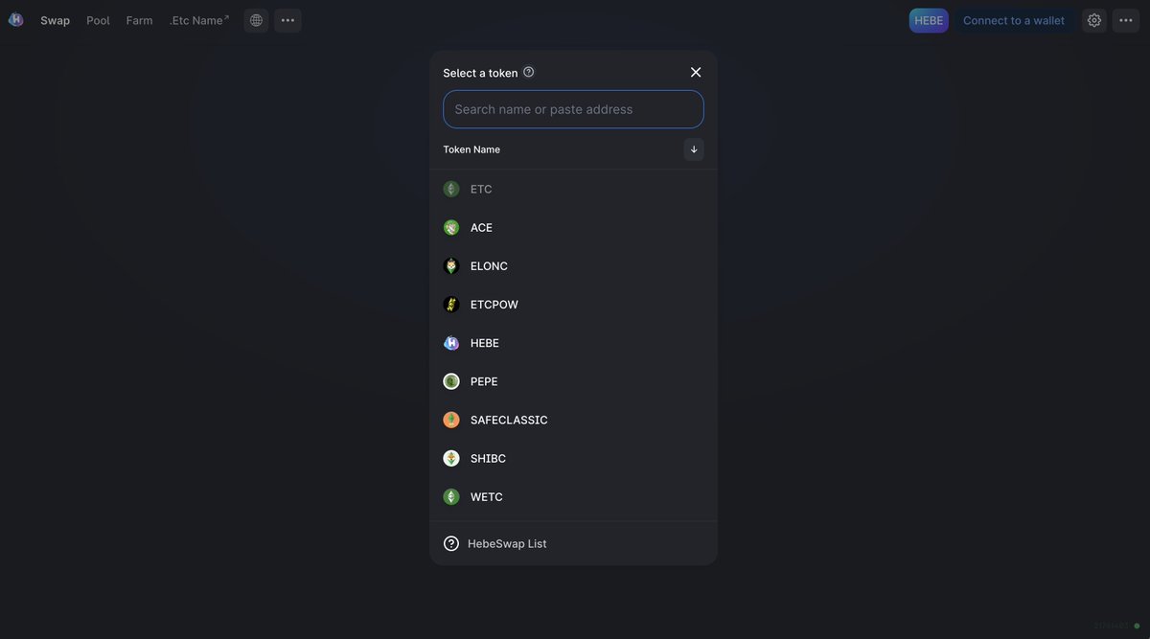Select the ETC token name
The height and width of the screenshot is (639, 1150).
(x=481, y=189)
